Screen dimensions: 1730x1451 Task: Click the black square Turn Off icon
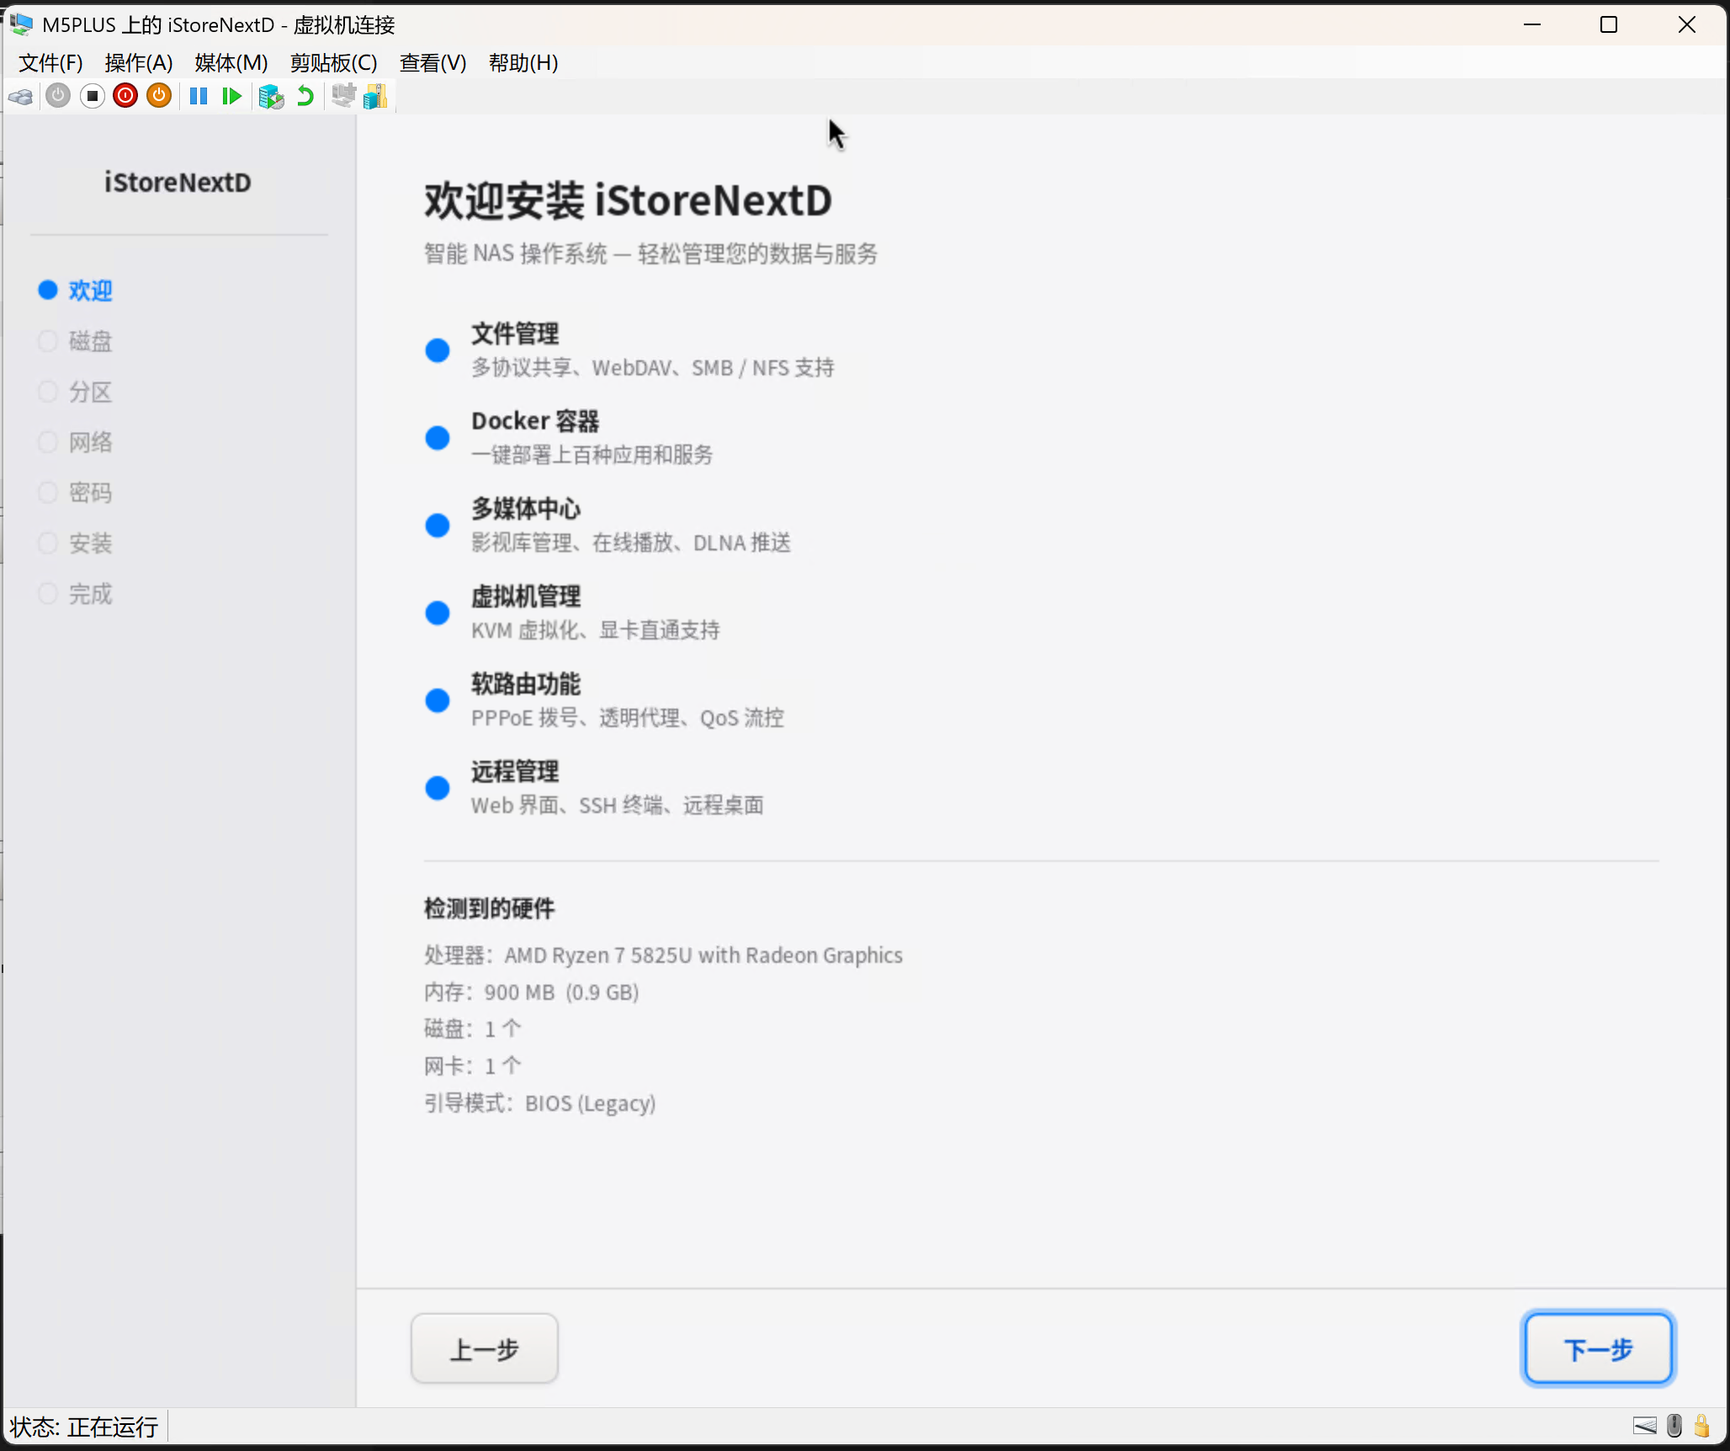pos(93,96)
